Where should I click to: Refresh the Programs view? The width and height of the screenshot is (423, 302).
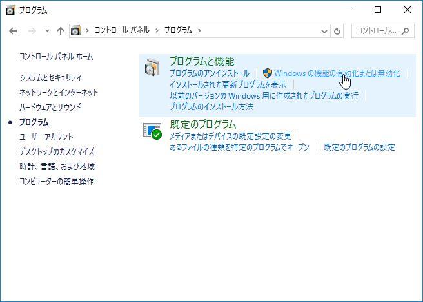pos(337,32)
